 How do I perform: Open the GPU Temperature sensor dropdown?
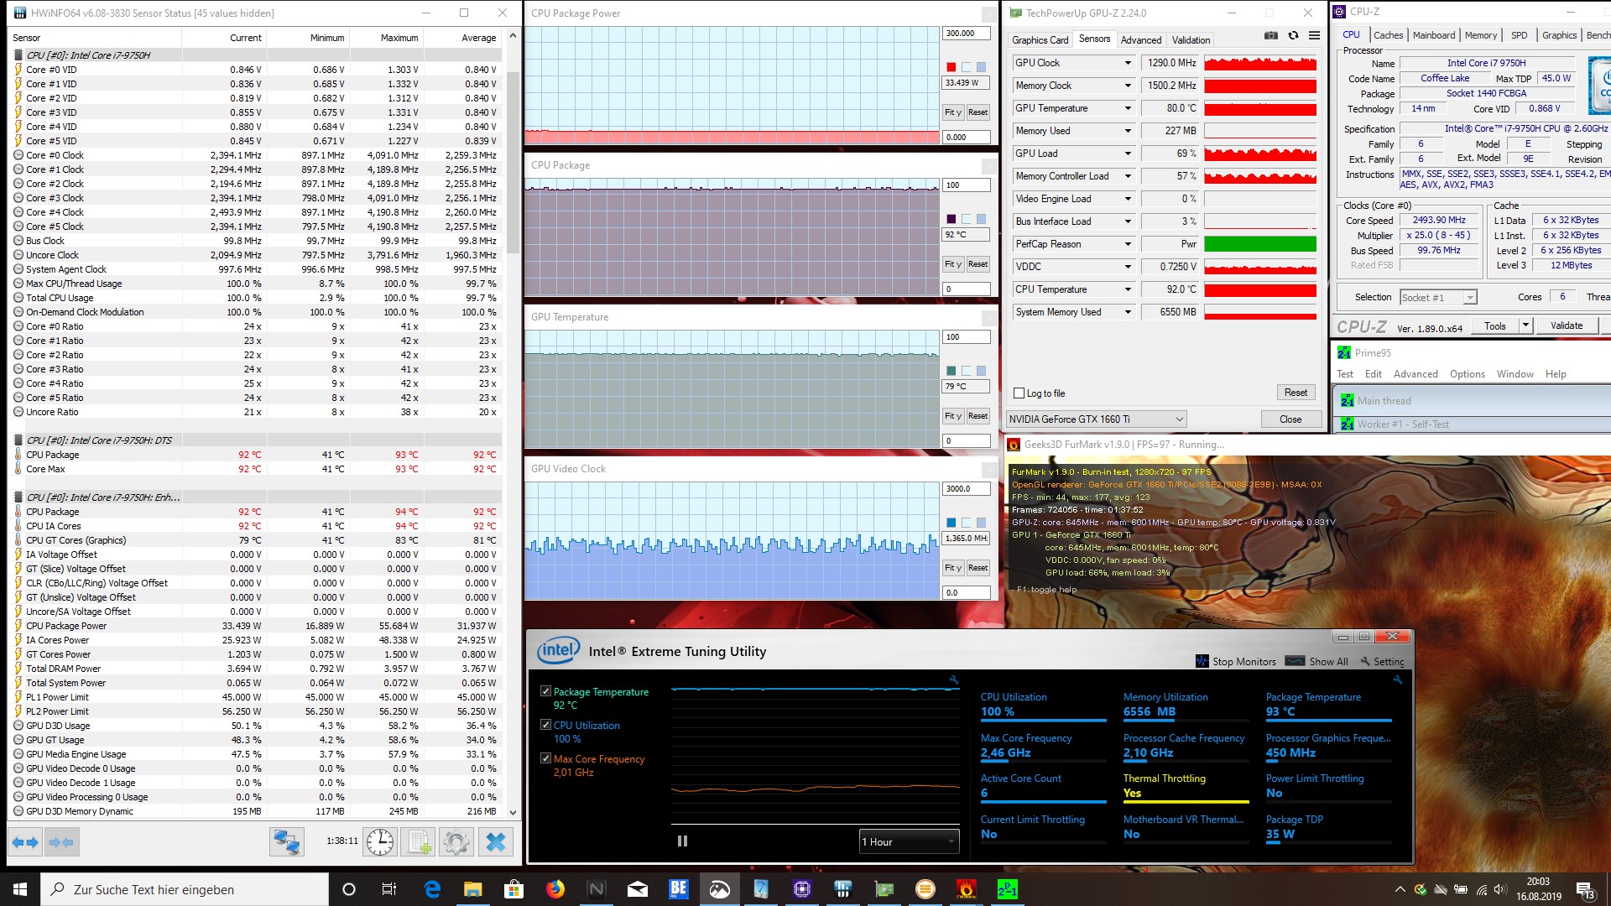(1128, 108)
